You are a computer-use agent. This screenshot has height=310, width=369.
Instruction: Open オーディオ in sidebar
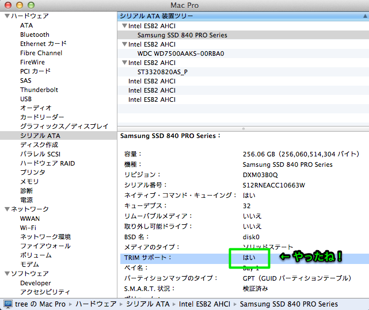36,108
